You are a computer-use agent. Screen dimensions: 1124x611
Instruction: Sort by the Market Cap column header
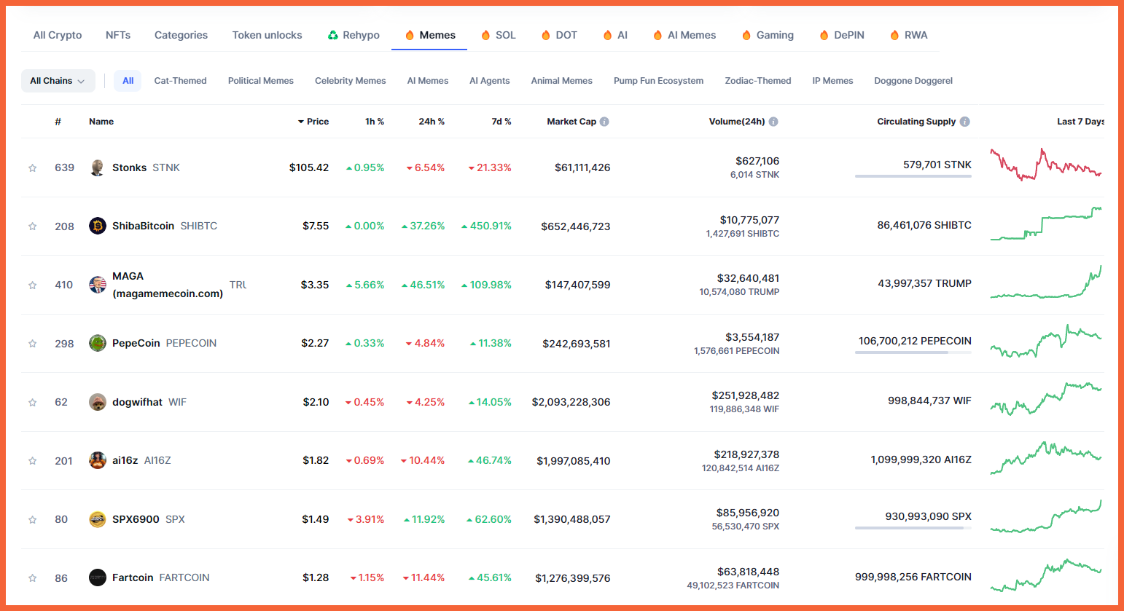pos(571,122)
